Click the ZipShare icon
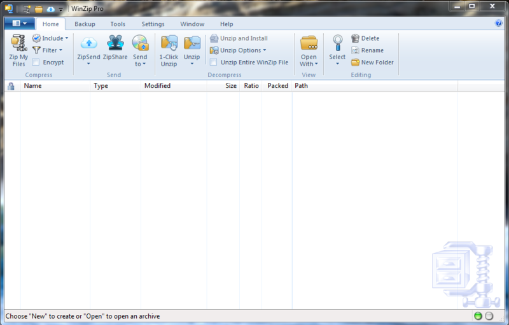Screen dimensions: 509x325 tap(115, 43)
